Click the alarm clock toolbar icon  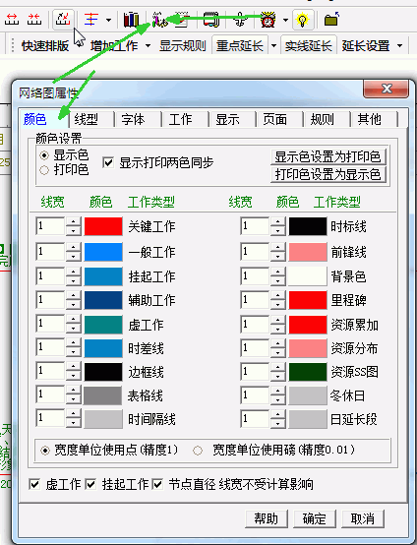point(268,20)
